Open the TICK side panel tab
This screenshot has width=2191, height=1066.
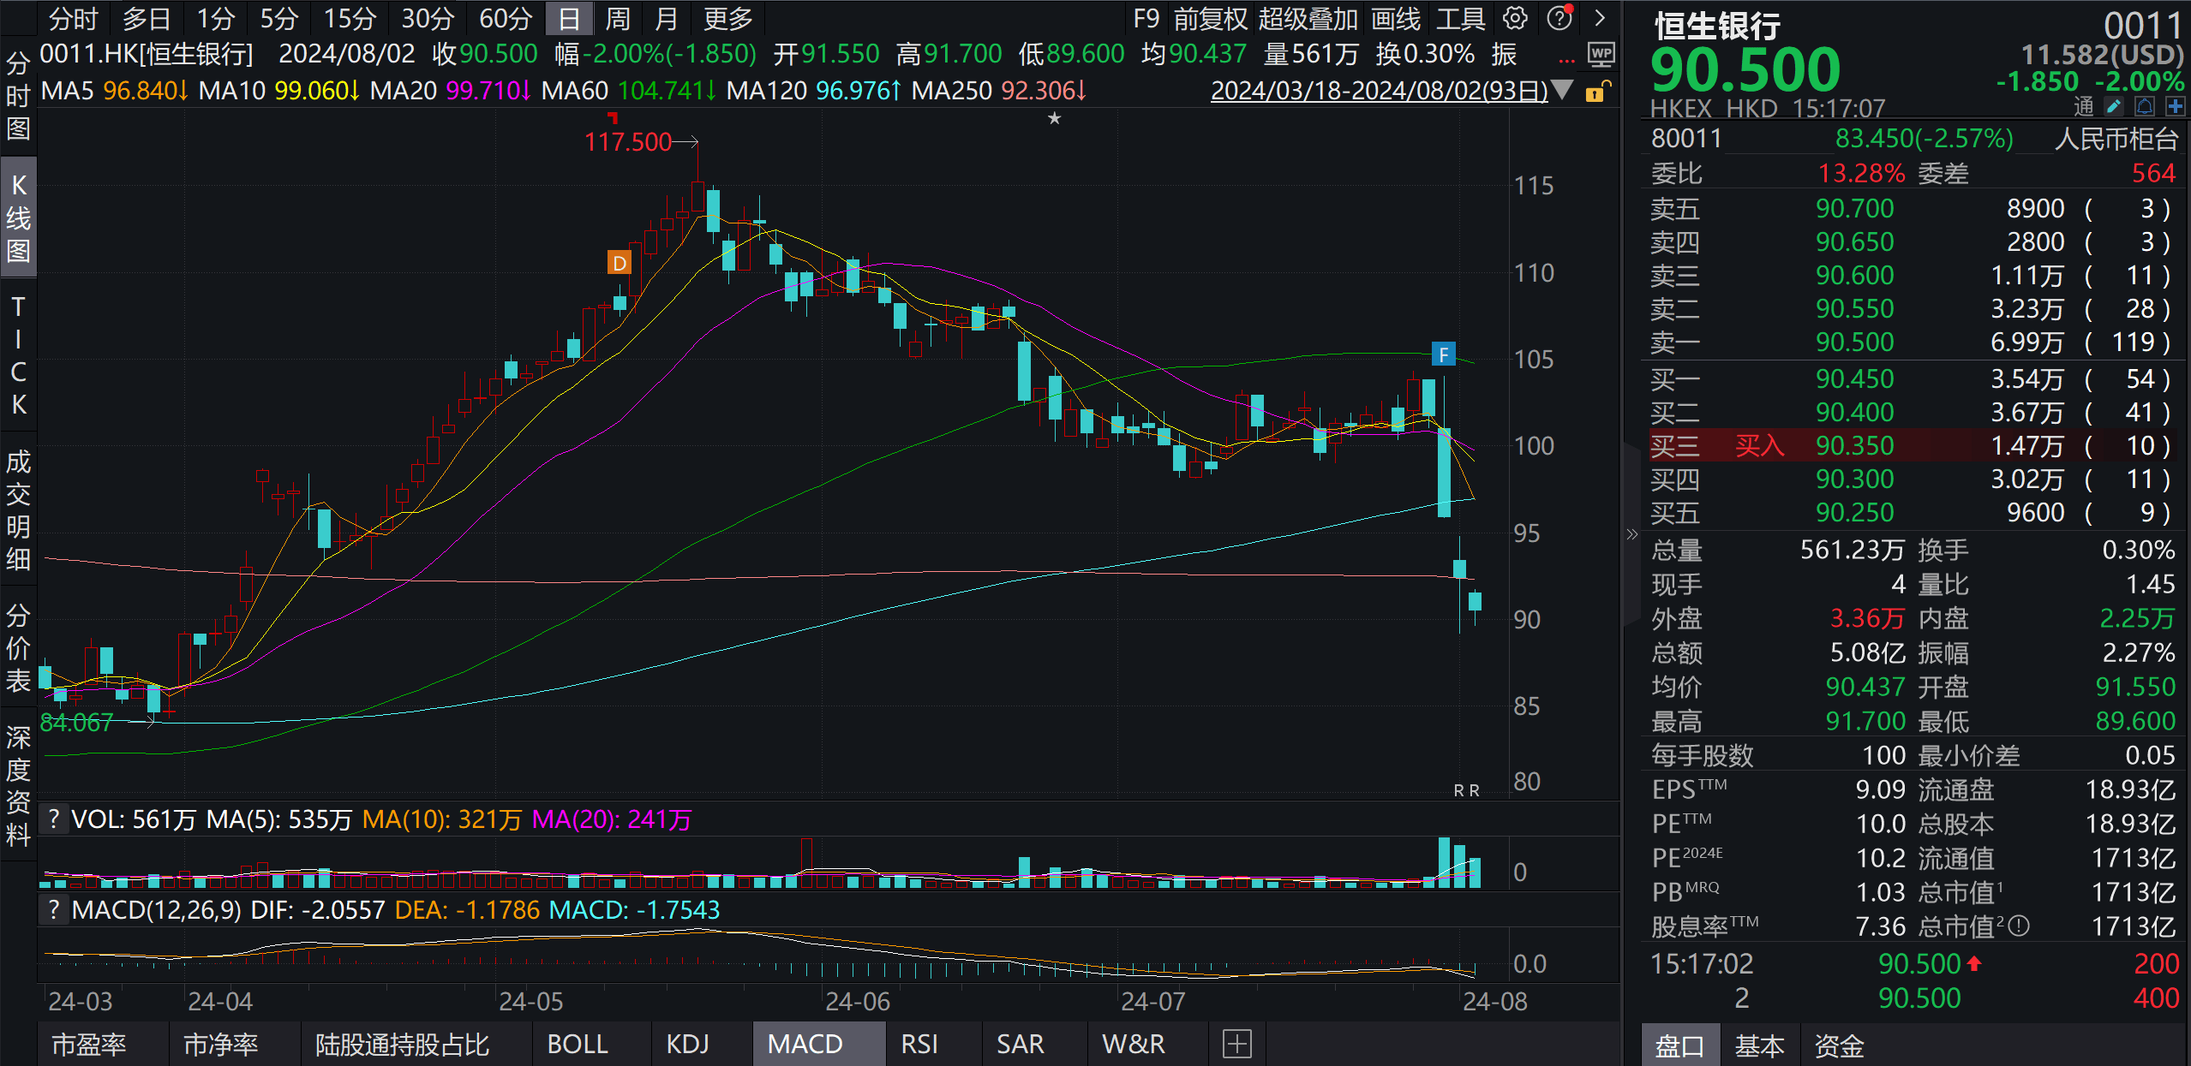(18, 355)
